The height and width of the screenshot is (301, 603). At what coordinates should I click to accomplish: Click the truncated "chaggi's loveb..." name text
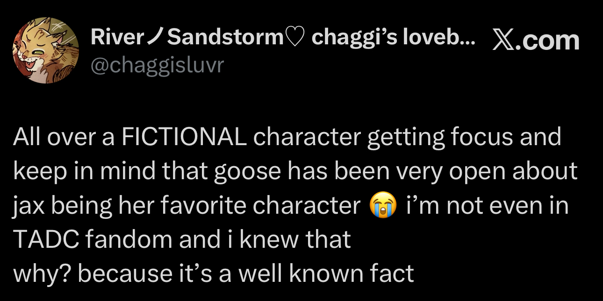tap(393, 37)
